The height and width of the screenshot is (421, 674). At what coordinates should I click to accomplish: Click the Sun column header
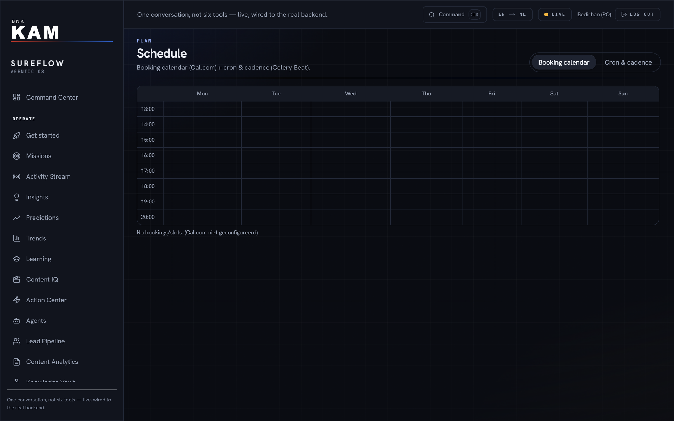coord(623,94)
